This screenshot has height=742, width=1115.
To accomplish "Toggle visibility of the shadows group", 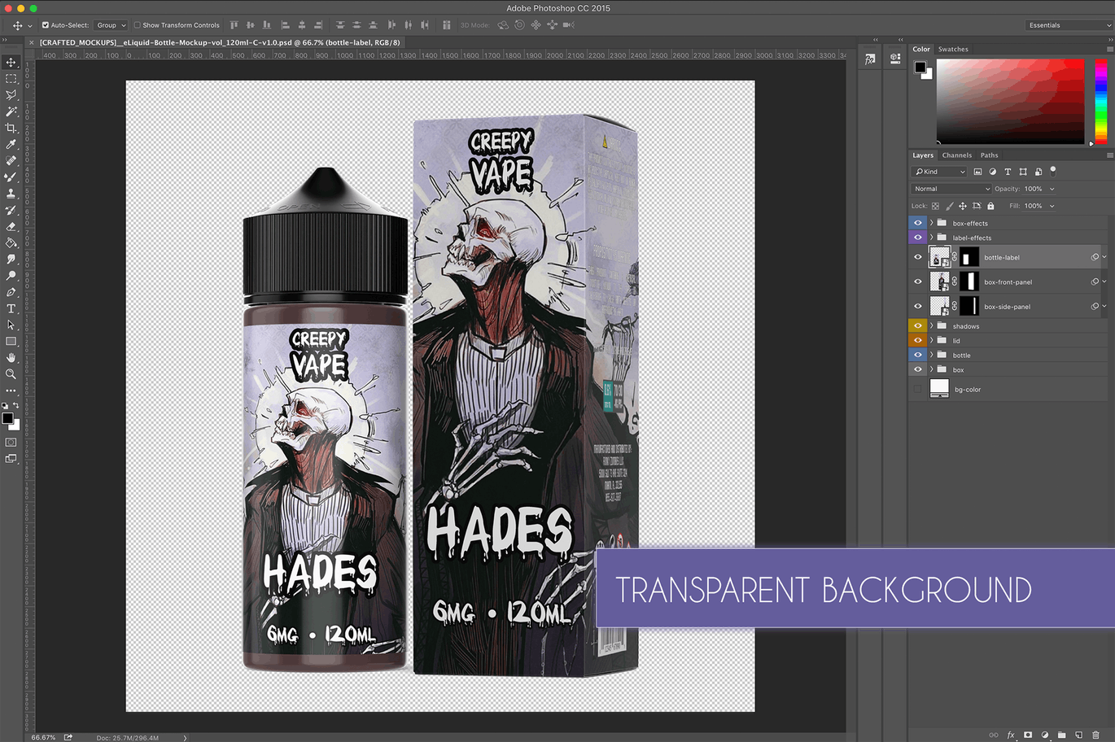I will (x=917, y=325).
